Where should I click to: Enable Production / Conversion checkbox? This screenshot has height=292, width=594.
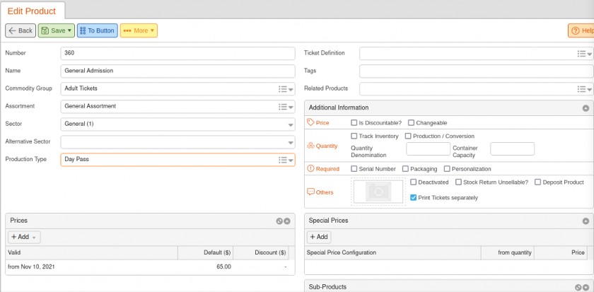click(408, 136)
